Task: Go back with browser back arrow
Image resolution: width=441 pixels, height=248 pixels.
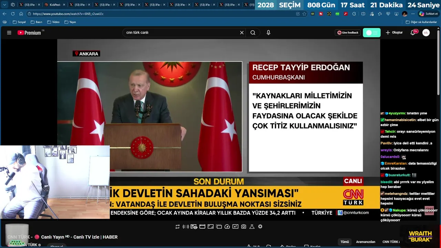Action: point(4,14)
